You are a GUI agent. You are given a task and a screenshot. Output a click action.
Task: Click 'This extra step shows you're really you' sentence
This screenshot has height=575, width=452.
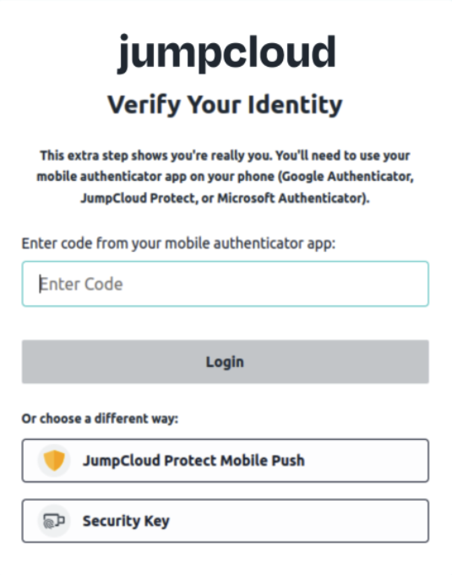156,156
